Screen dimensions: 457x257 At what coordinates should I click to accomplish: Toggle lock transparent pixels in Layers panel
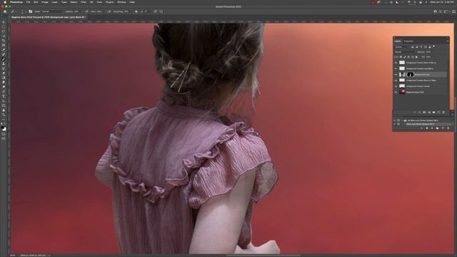401,57
